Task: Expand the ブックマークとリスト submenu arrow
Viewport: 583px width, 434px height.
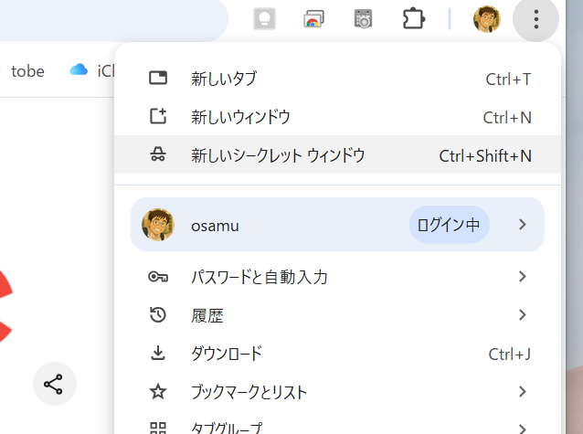Action: (x=523, y=392)
